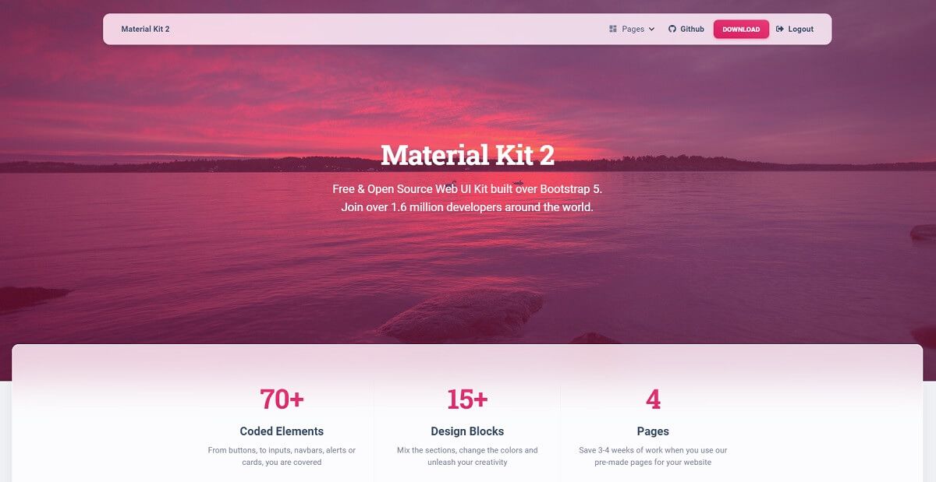The width and height of the screenshot is (936, 482).
Task: Select Logout in the navbar
Action: [x=795, y=29]
